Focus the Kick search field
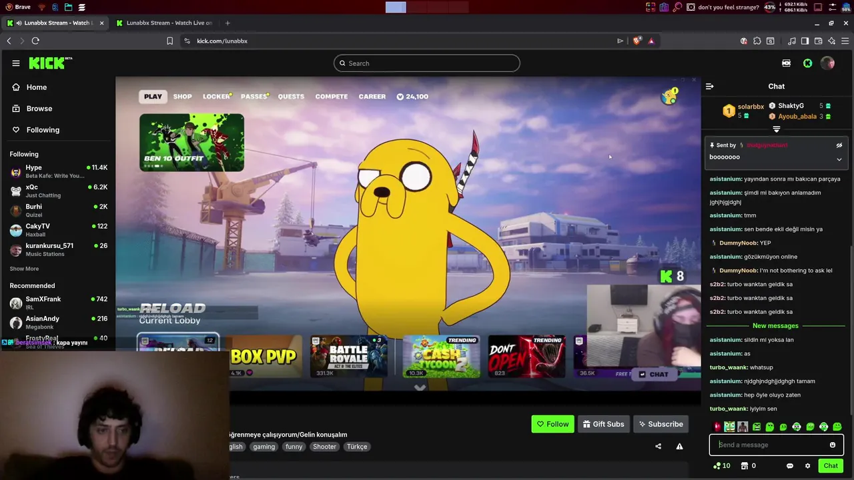Image resolution: width=854 pixels, height=480 pixels. pos(427,63)
